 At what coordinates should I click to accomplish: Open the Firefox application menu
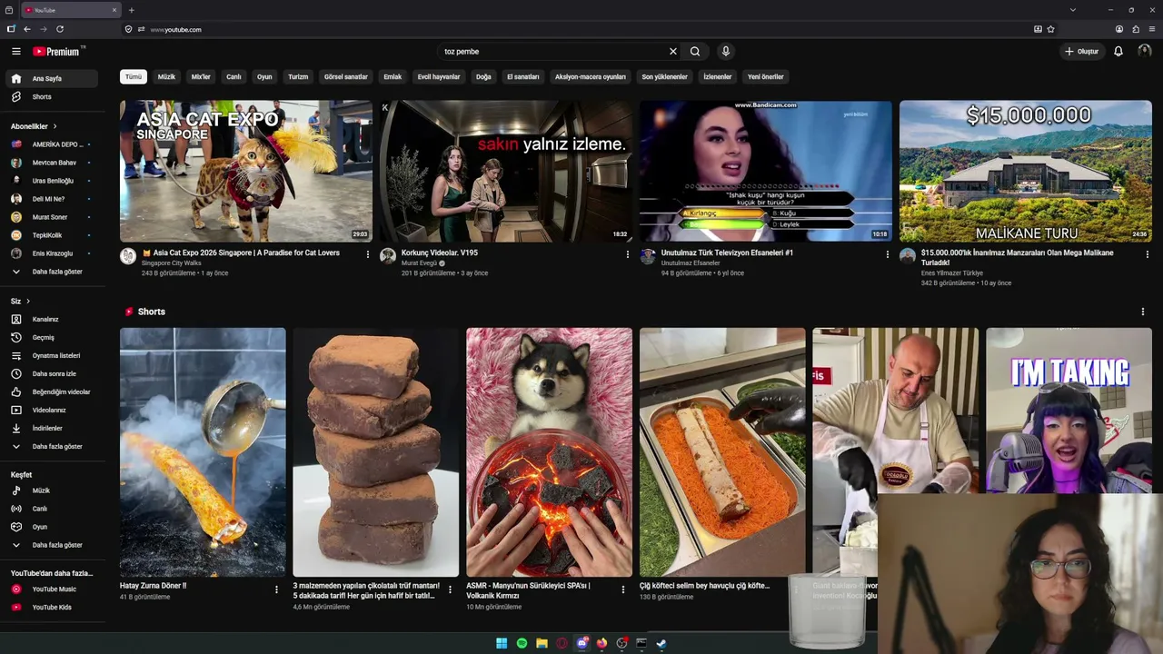(x=1152, y=29)
